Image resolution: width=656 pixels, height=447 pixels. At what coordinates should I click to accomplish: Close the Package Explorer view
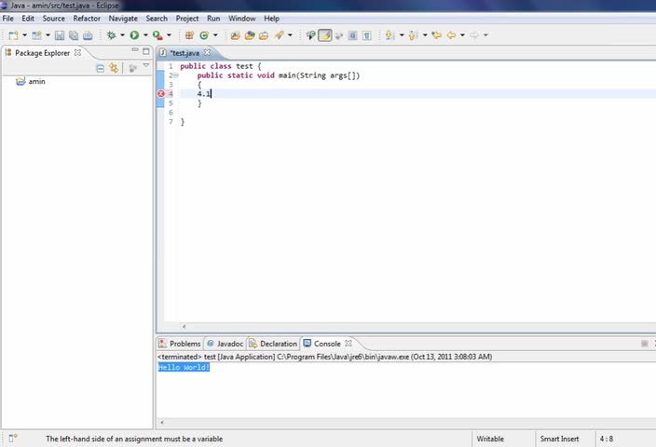[x=77, y=53]
